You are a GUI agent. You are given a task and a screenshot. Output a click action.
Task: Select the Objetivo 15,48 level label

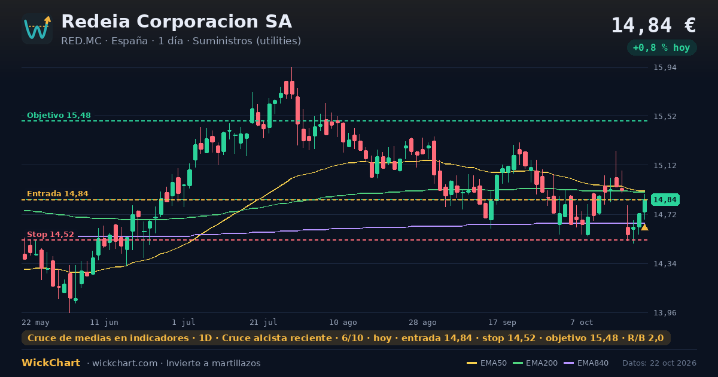pyautogui.click(x=59, y=115)
